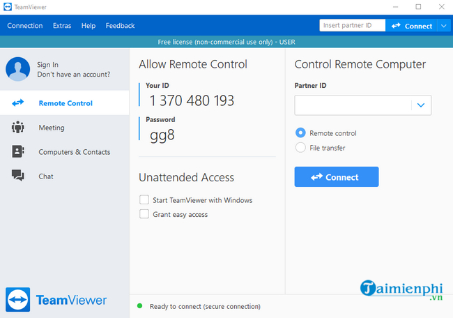Expand the Partner ID history dropdown arrow
The width and height of the screenshot is (453, 318).
click(421, 105)
